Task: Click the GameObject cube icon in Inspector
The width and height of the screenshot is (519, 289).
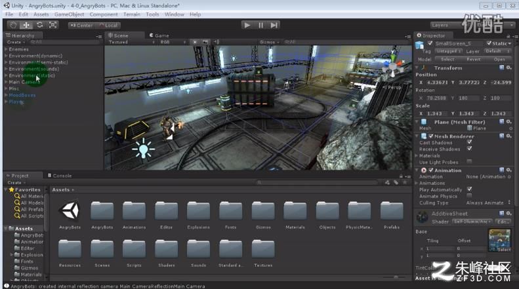Action: (420, 45)
